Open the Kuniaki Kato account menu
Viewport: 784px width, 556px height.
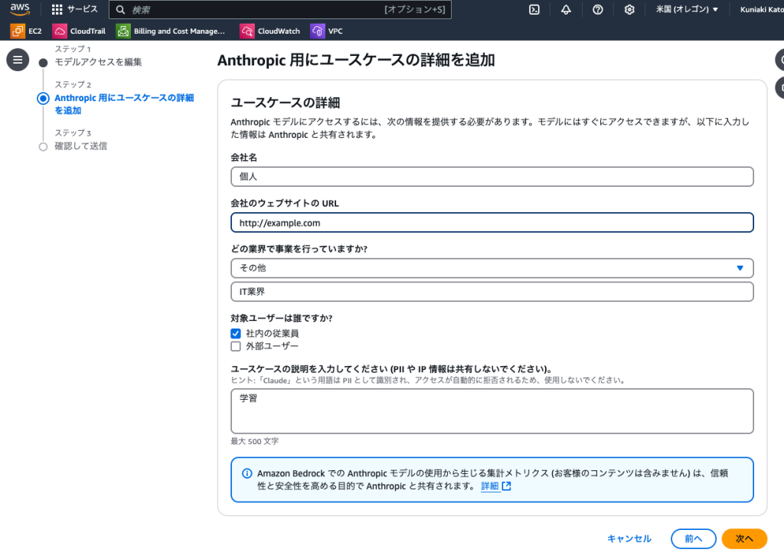click(x=762, y=9)
